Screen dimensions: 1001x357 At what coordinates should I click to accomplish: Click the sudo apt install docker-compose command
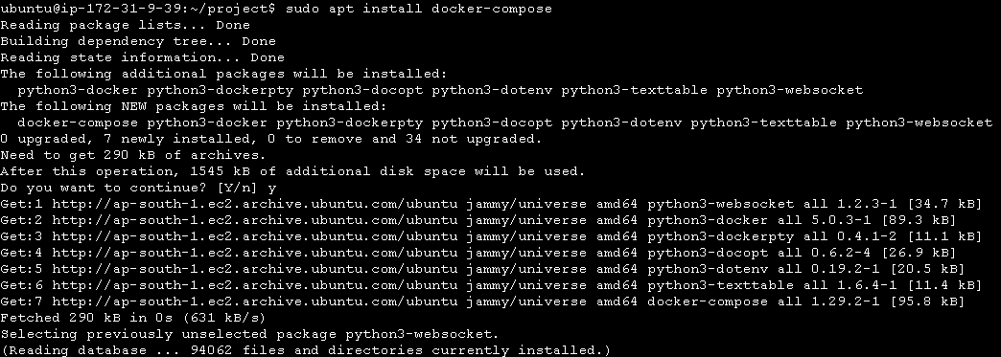[419, 9]
